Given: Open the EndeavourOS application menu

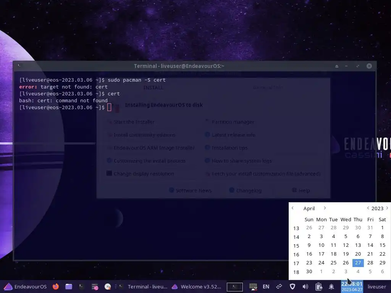Looking at the screenshot, I should 25,287.
